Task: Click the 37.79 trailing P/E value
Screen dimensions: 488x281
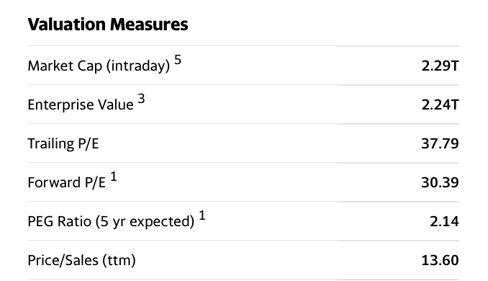Action: click(x=440, y=143)
